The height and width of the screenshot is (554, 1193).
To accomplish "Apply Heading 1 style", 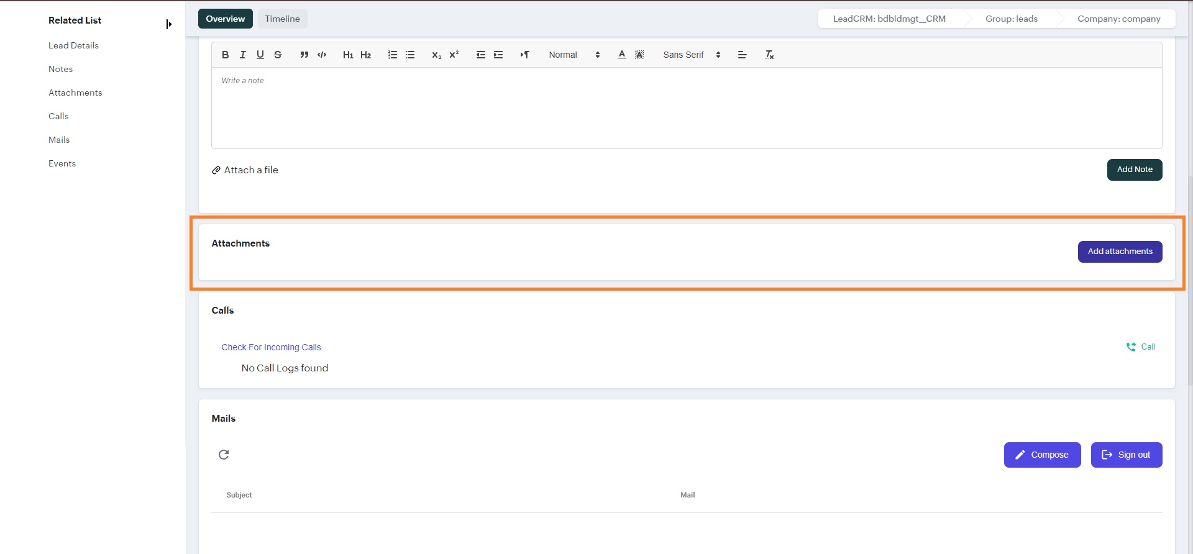I will pos(348,55).
